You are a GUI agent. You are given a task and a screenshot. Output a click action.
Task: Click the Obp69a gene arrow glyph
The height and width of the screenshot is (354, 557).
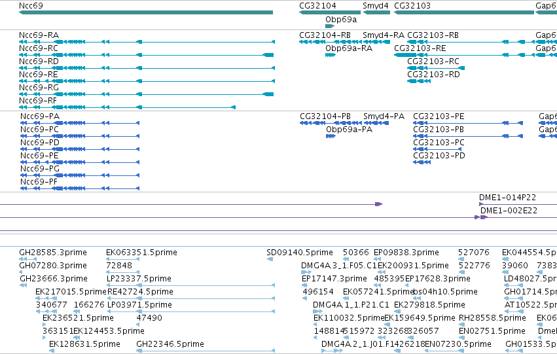(330, 26)
